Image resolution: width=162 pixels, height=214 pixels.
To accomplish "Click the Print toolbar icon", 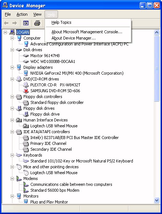I will 37,23.
